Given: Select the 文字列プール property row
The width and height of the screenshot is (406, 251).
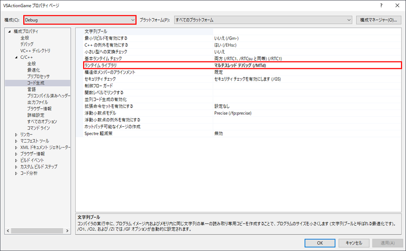Looking at the screenshot, I should tap(95, 31).
